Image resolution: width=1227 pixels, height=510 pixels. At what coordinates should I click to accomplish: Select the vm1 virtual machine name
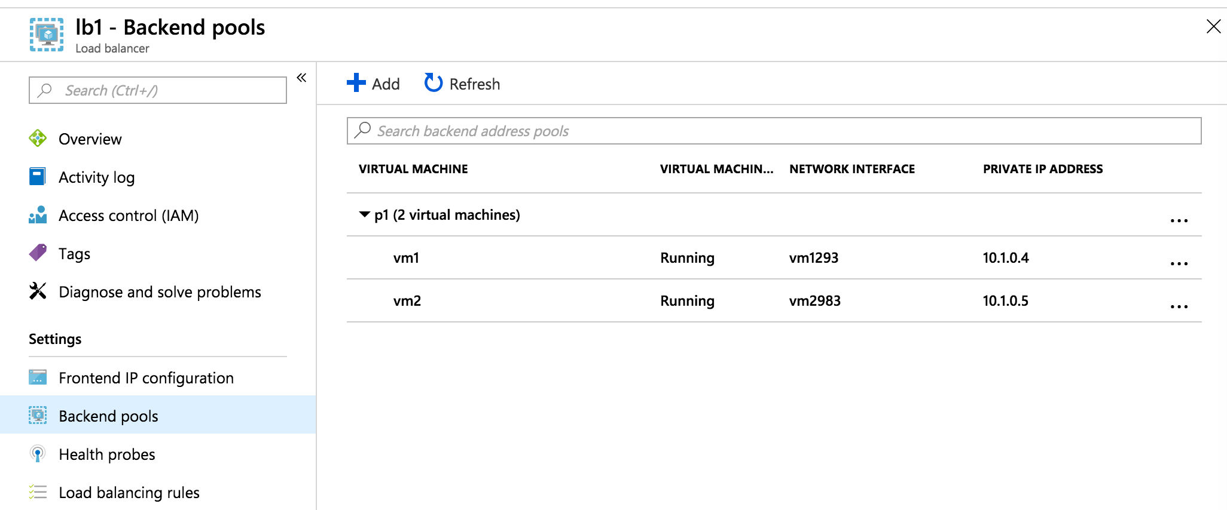pyautogui.click(x=406, y=258)
